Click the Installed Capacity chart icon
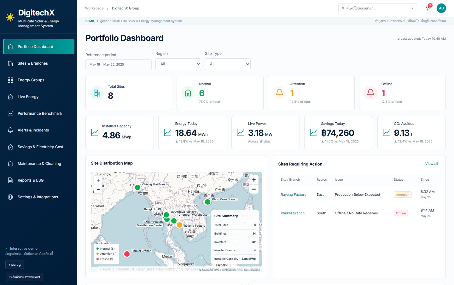 click(x=95, y=132)
